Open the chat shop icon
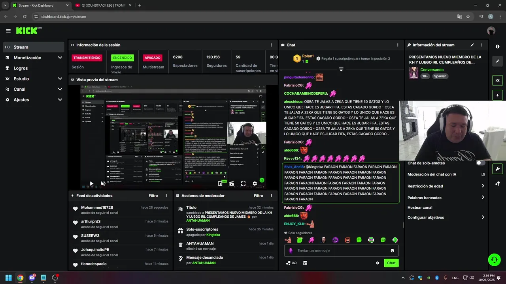This screenshot has height=284, width=506. pyautogui.click(x=305, y=263)
